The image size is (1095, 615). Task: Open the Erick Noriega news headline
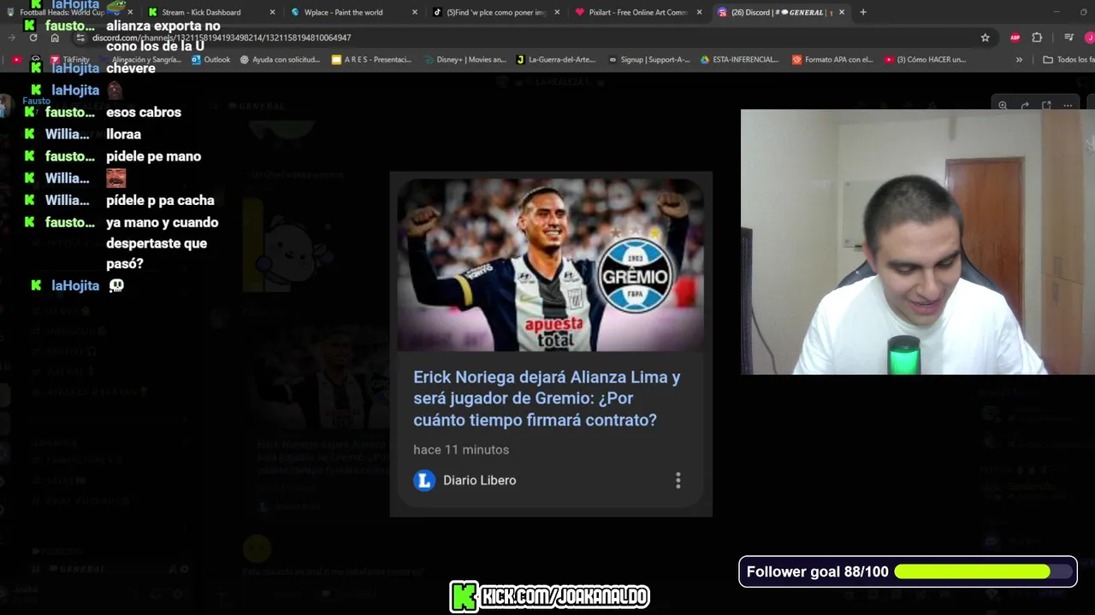click(547, 399)
